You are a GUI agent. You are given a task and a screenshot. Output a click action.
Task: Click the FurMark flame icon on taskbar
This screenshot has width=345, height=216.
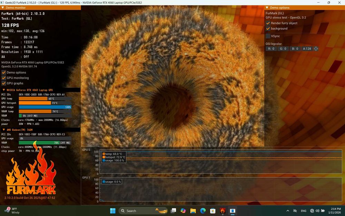click(x=223, y=211)
